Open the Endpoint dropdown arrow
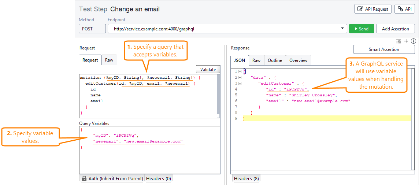Image resolution: width=419 pixels, height=185 pixels. tap(342, 29)
